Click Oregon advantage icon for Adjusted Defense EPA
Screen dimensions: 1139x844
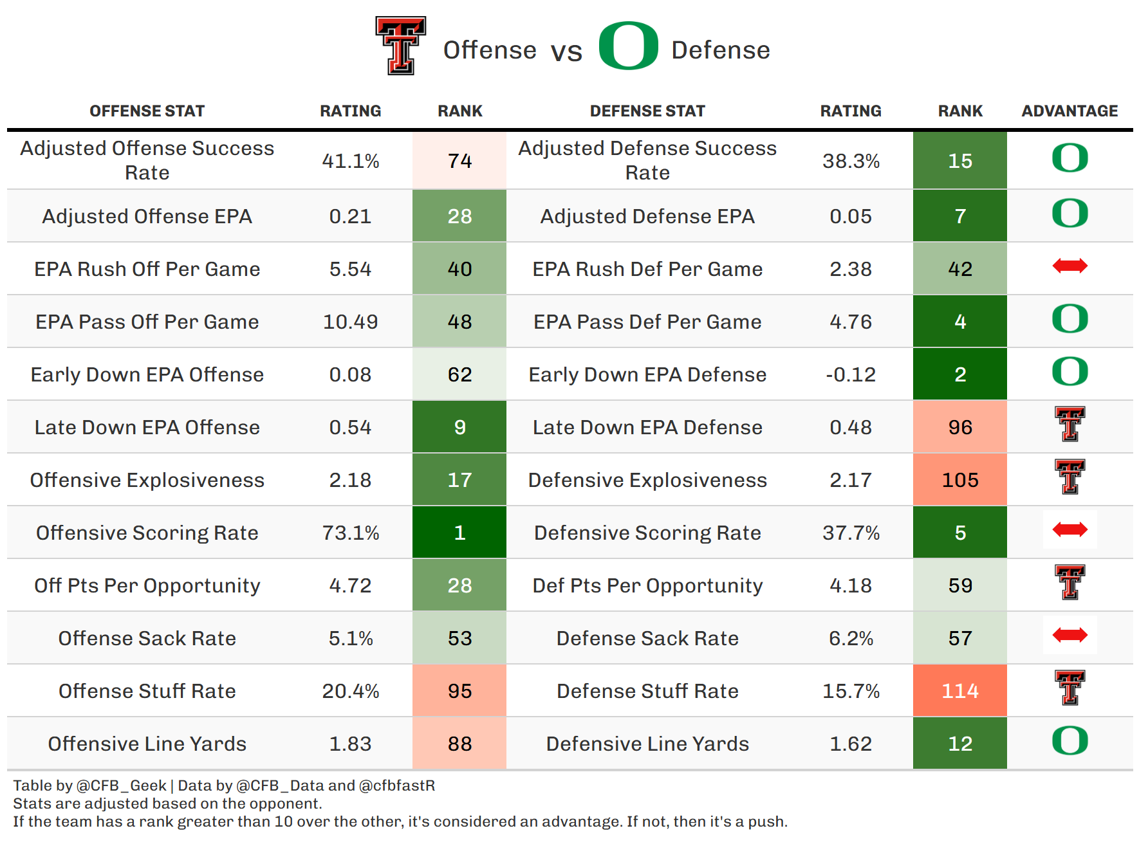coord(1070,213)
